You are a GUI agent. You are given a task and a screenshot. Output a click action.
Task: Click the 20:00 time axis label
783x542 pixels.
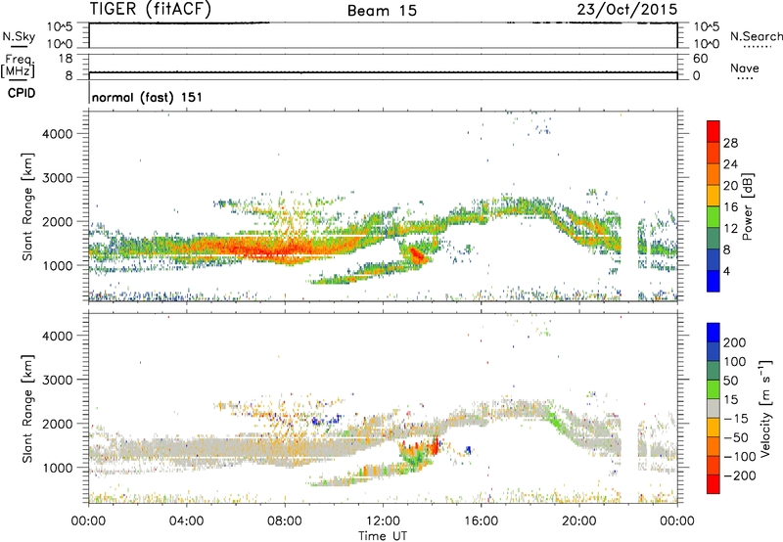(x=578, y=521)
